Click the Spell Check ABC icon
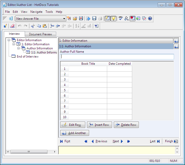The height and width of the screenshot is (165, 185). pyautogui.click(x=120, y=18)
